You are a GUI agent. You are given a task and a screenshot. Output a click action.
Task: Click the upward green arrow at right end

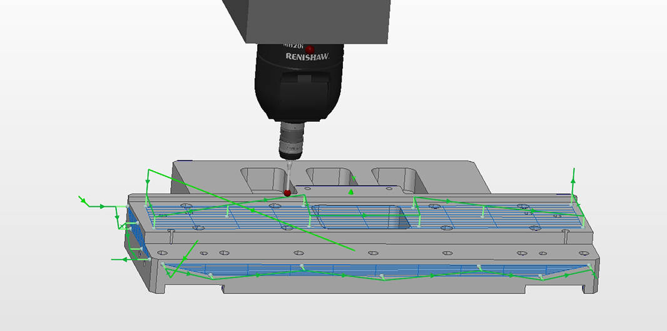tap(573, 179)
